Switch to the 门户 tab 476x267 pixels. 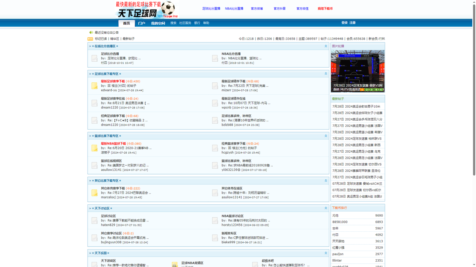tap(141, 23)
